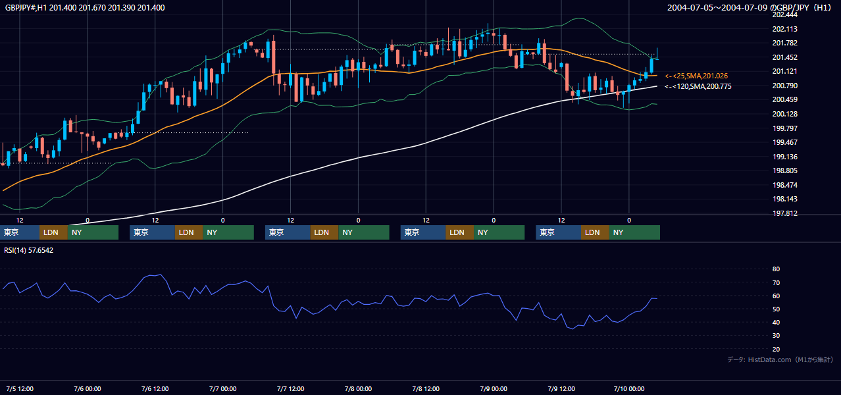Select the 7/8 00:00 date label
This screenshot has width=841, height=395.
click(358, 388)
